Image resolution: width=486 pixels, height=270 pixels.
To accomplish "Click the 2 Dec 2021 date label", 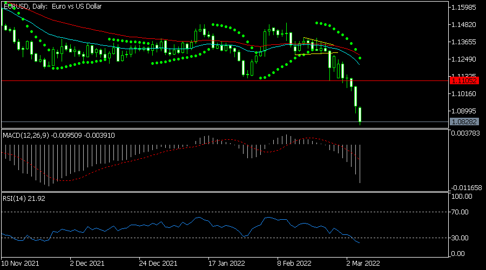I will point(87,264).
